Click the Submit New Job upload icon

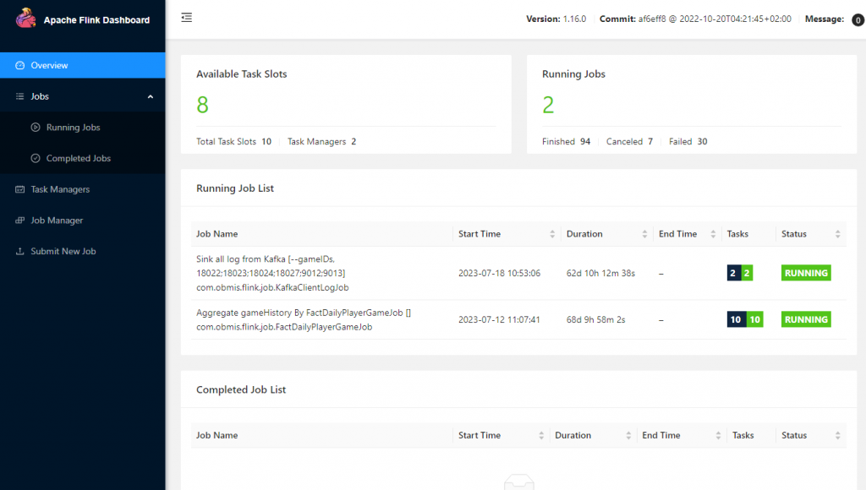pos(20,252)
